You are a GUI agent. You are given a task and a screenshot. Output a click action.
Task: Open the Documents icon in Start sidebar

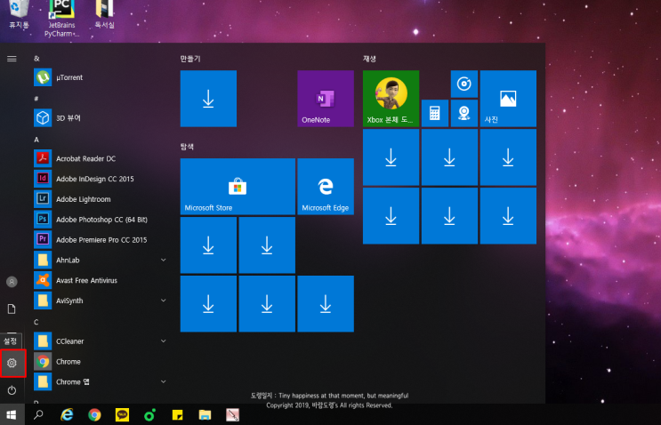pyautogui.click(x=12, y=309)
